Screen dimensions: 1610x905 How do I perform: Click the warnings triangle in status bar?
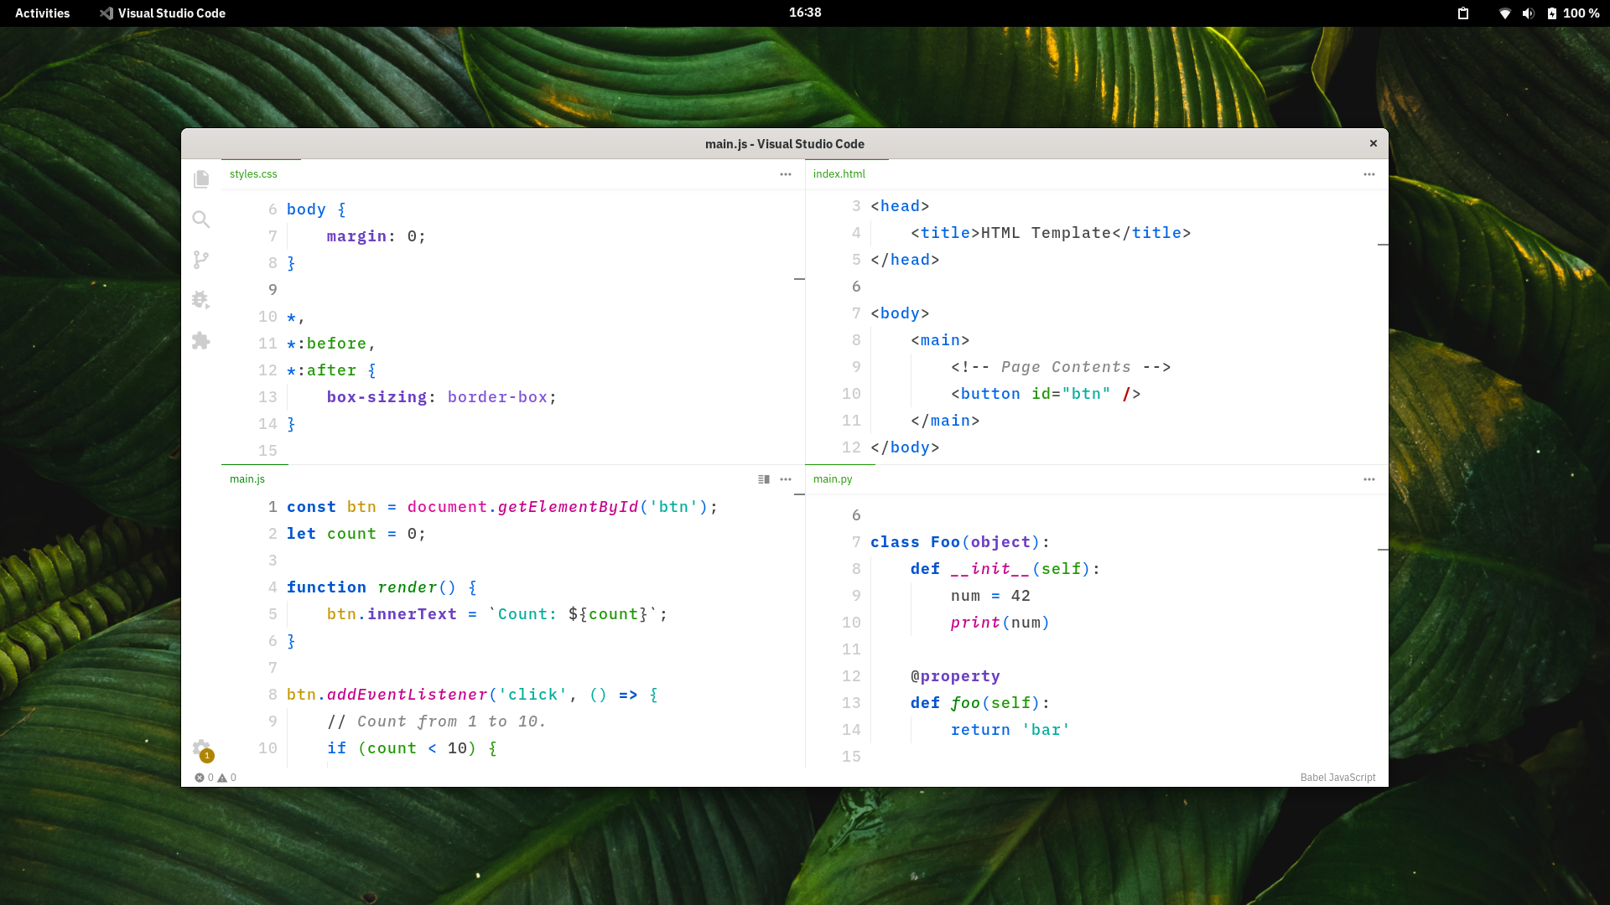coord(222,778)
